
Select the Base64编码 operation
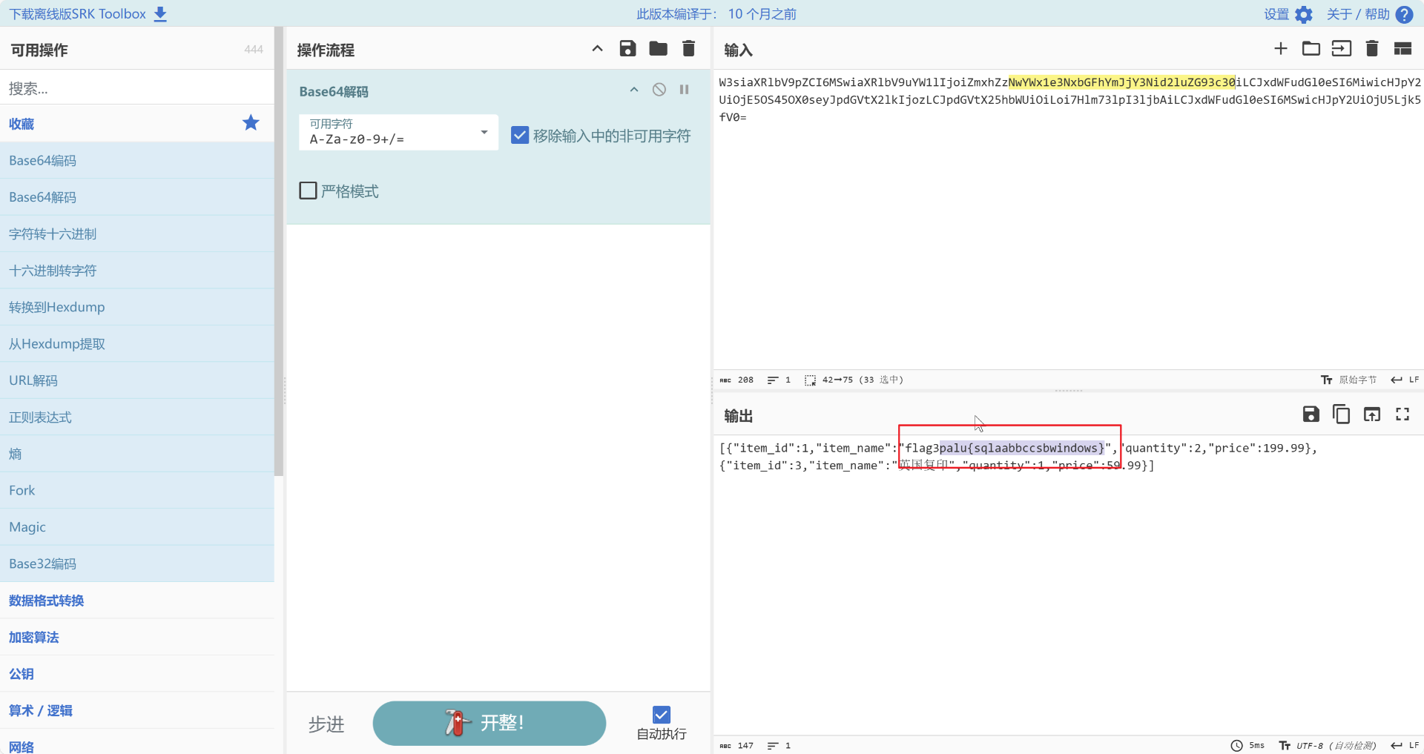coord(137,160)
